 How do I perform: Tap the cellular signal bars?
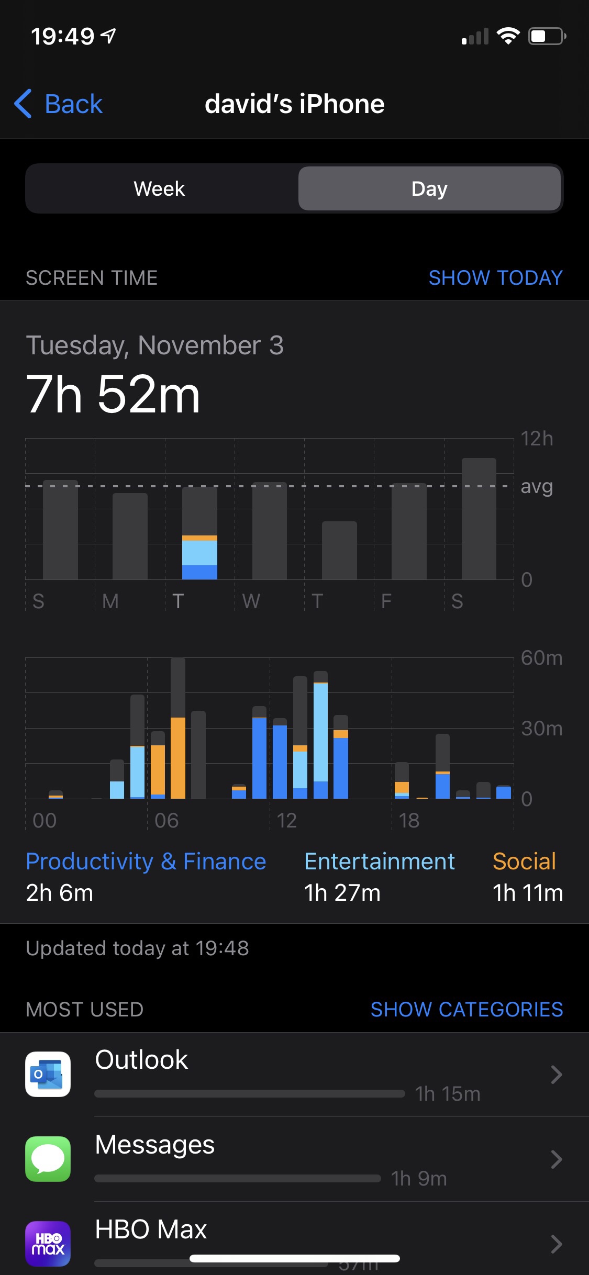click(474, 37)
